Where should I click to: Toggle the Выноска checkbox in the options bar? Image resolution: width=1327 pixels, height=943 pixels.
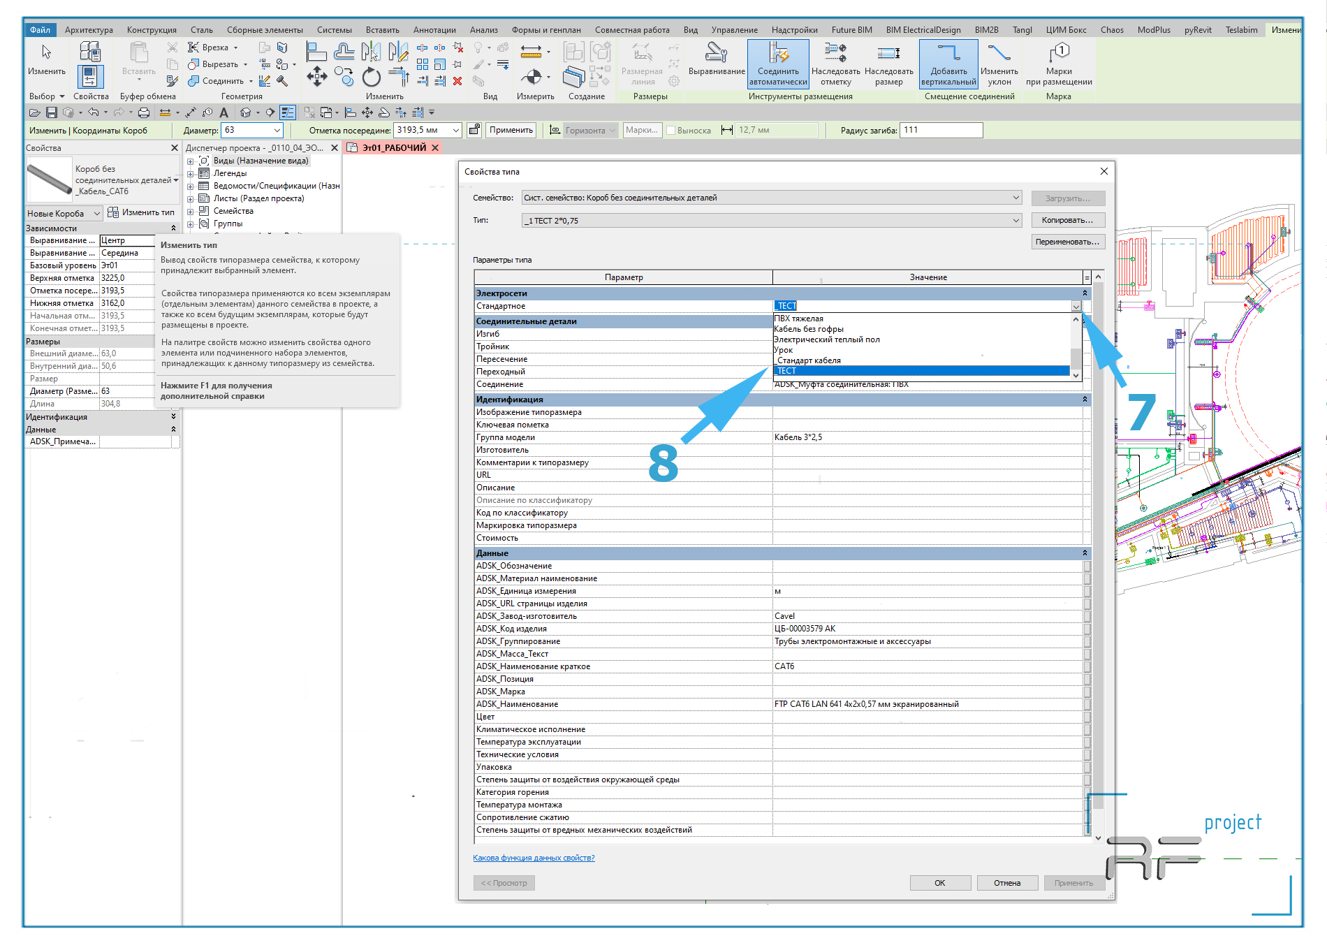pos(671,131)
